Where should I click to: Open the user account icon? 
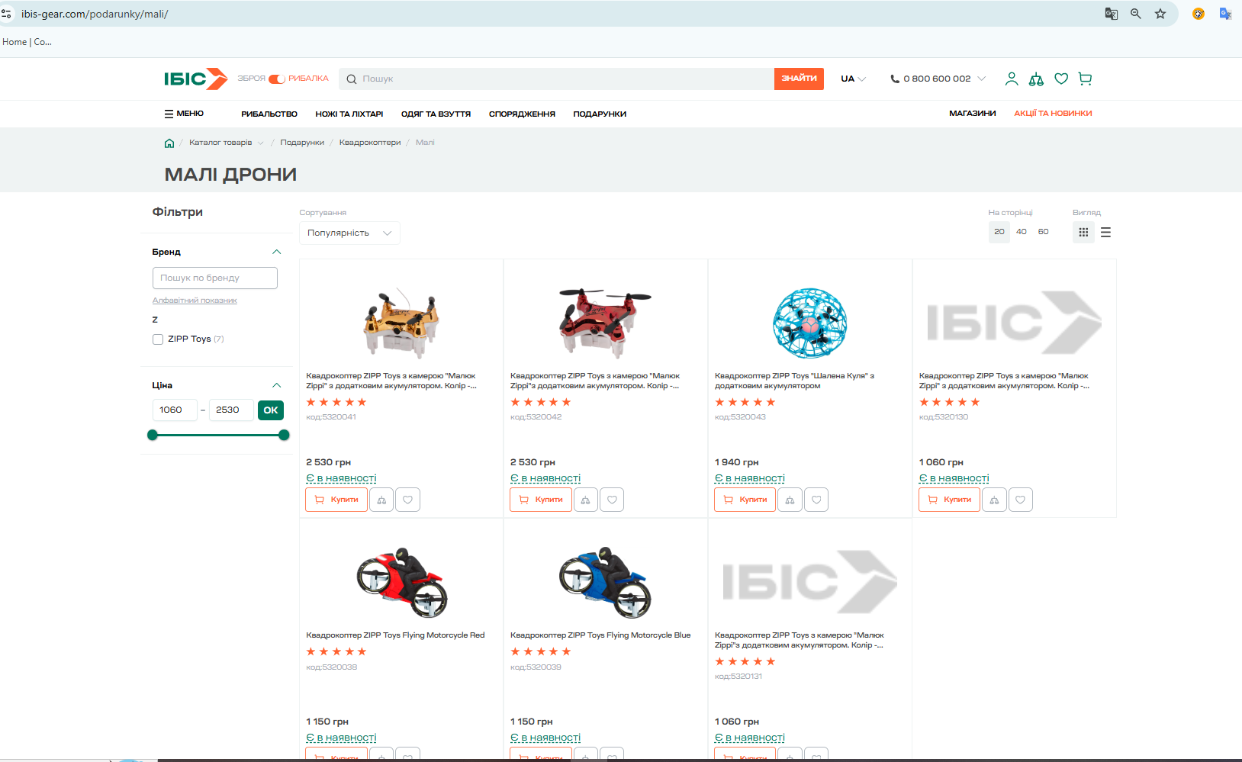[x=1012, y=79]
